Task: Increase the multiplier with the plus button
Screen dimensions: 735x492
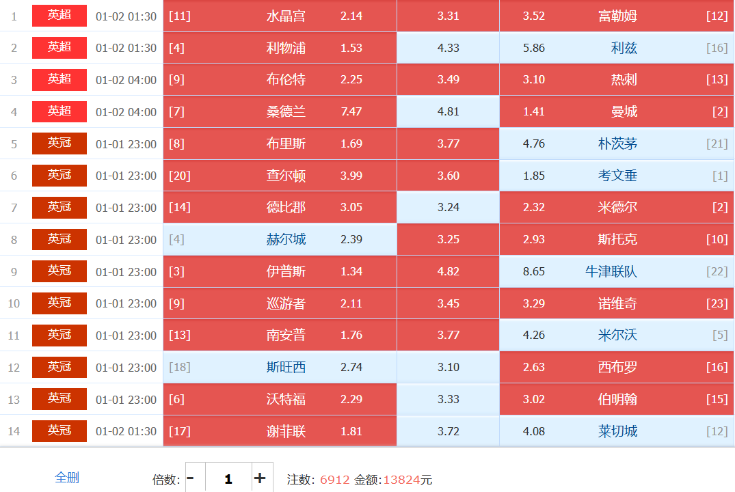Action: pos(260,478)
